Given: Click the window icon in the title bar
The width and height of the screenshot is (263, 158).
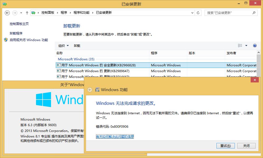Looking at the screenshot, I should (5, 4).
